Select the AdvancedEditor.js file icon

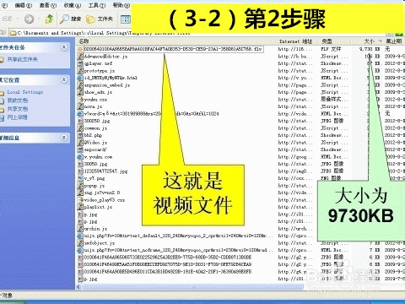click(x=80, y=57)
